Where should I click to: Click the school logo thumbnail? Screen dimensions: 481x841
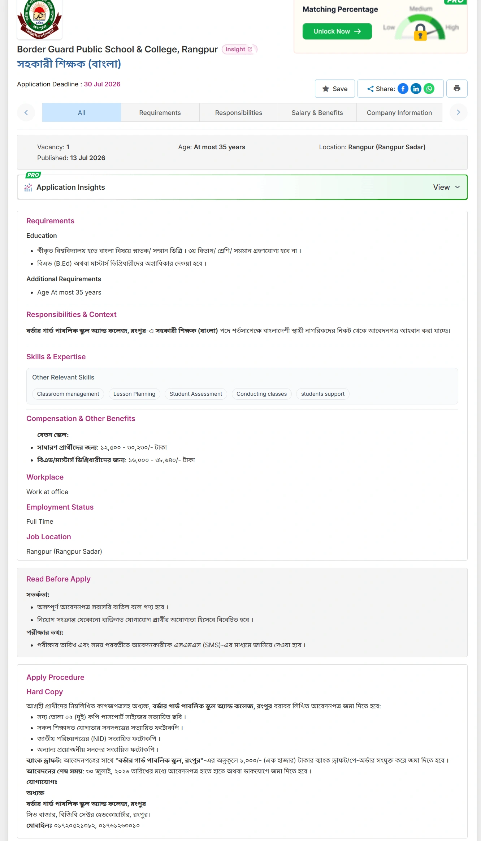(x=40, y=19)
